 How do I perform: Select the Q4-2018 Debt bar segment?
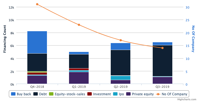(x=37, y=62)
